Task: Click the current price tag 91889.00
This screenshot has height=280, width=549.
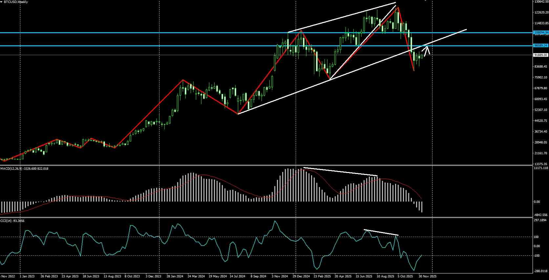Action: point(541,55)
